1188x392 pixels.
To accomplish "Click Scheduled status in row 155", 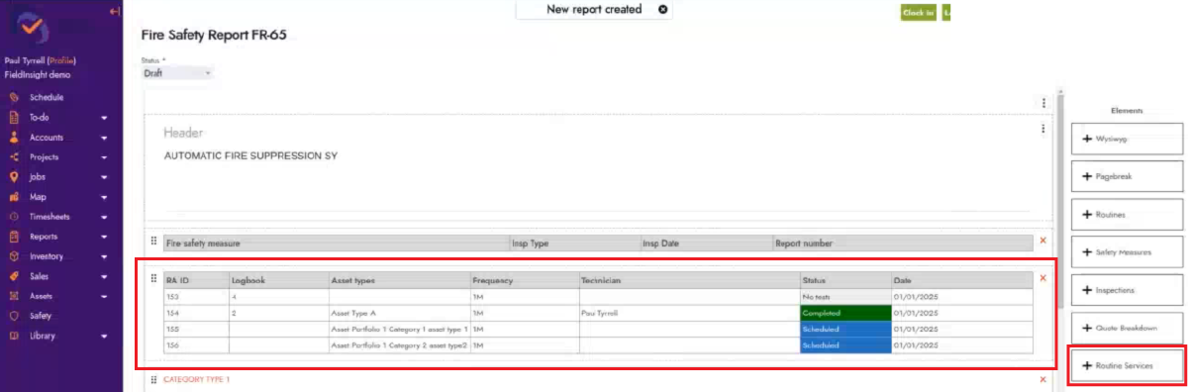I will pos(845,329).
